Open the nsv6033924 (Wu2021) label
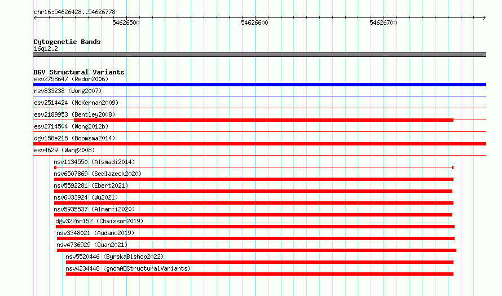The width and height of the screenshot is (502, 296). tap(86, 197)
